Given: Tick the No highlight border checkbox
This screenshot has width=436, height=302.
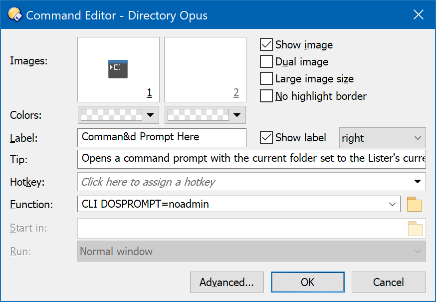Looking at the screenshot, I should (x=266, y=96).
